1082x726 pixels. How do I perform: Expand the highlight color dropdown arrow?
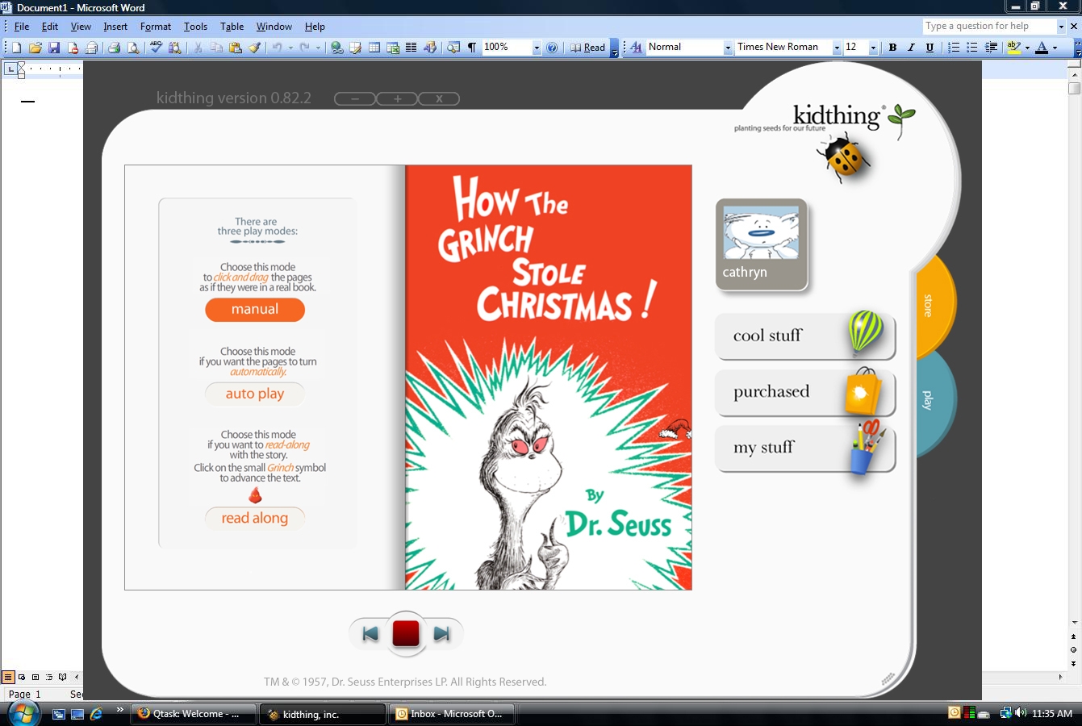pos(1027,48)
